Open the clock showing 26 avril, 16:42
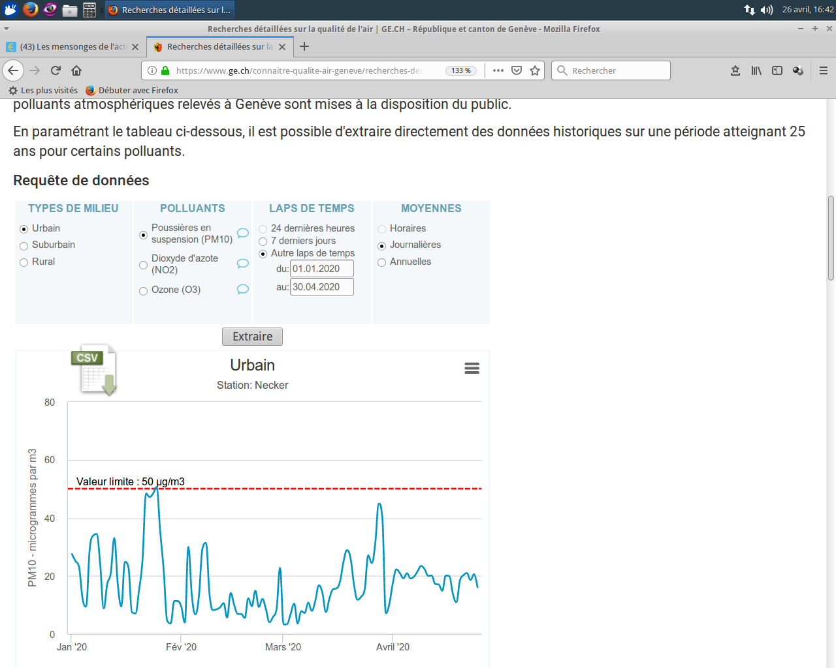This screenshot has width=836, height=668. [808, 10]
